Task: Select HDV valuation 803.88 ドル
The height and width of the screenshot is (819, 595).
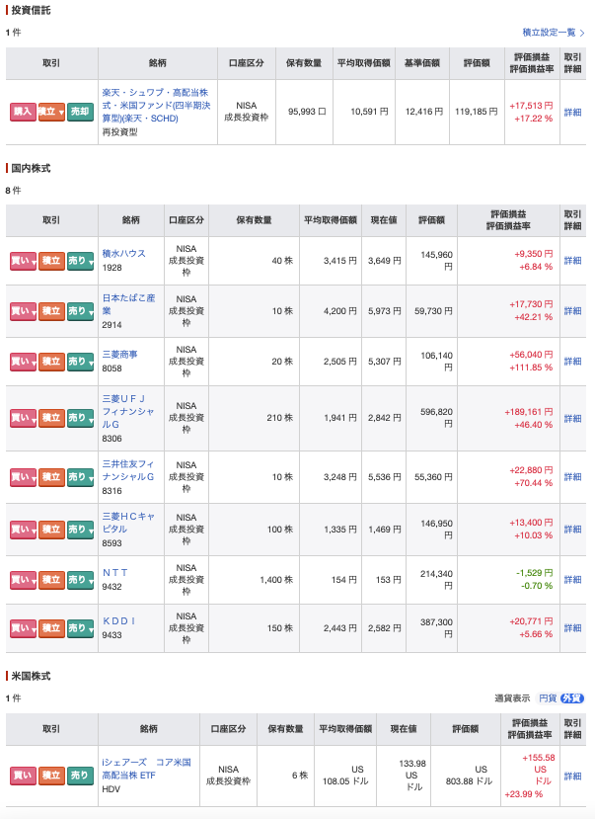Action: [469, 776]
